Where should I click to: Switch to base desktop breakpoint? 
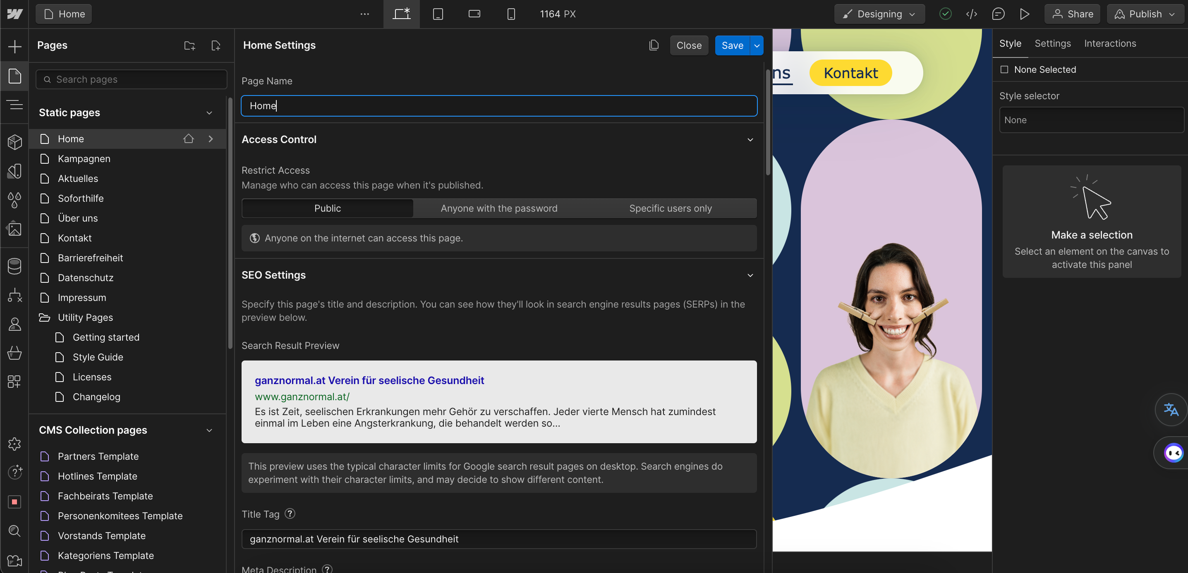[x=401, y=14]
